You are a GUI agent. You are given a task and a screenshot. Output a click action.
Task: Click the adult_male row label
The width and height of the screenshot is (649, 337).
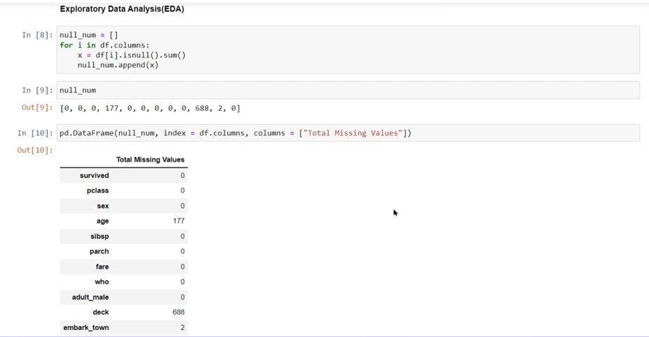pos(90,297)
